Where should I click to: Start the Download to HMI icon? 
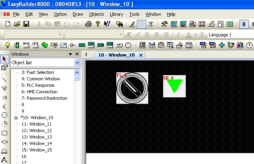[x=193, y=24]
